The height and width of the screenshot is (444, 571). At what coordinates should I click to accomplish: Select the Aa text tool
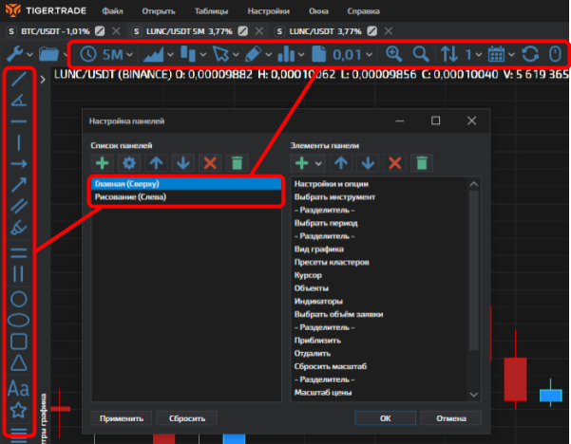(18, 388)
